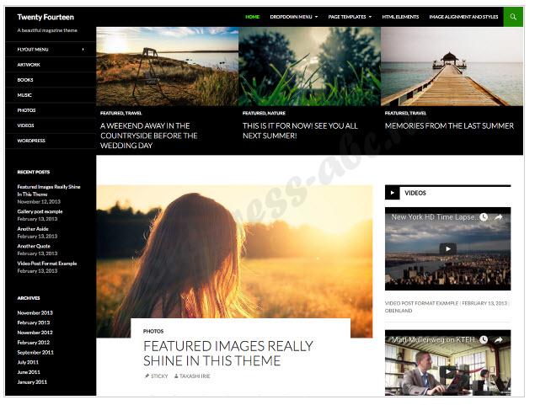
Task: Open the green search icon
Action: [513, 17]
